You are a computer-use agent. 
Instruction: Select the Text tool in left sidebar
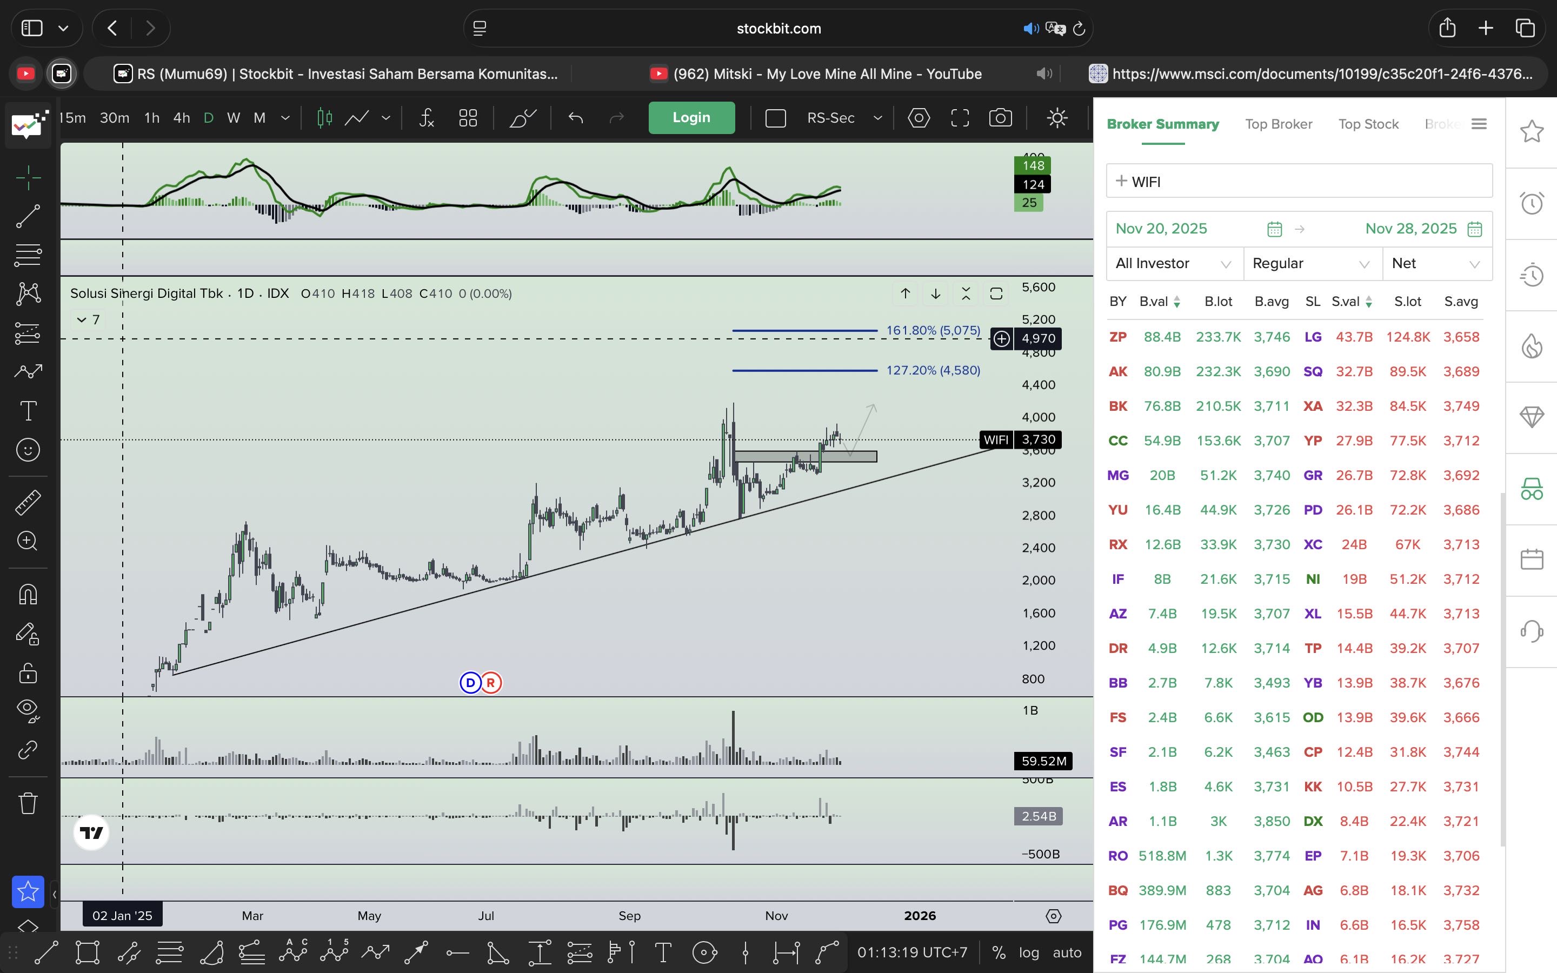(x=28, y=411)
